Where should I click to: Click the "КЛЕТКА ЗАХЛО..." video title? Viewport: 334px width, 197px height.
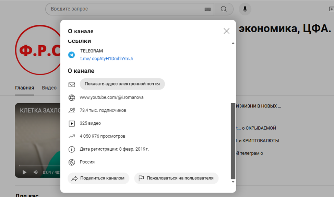pos(40,111)
